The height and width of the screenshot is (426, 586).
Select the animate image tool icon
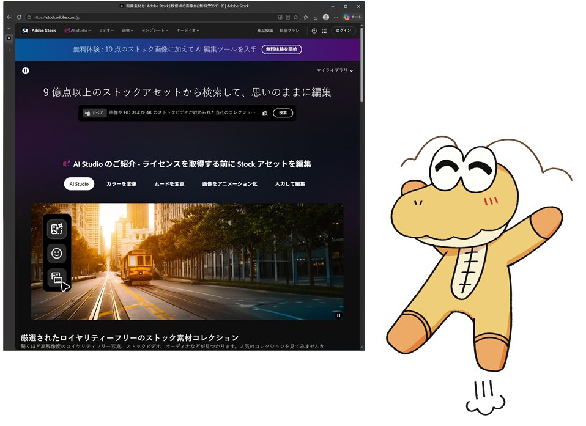pos(57,277)
